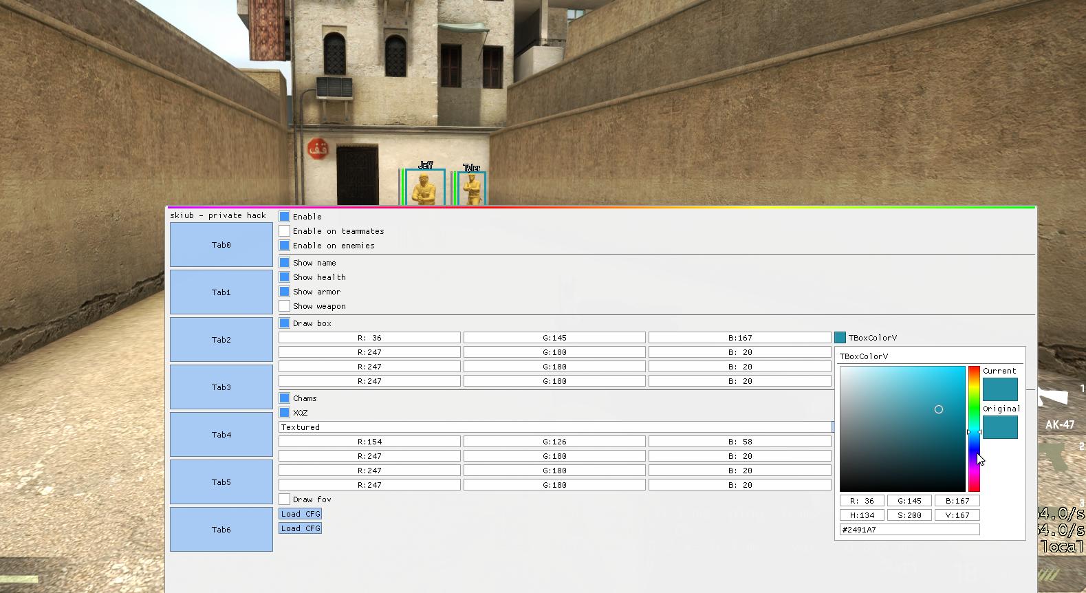Turn on Show weapon option
1086x593 pixels.
tap(285, 306)
